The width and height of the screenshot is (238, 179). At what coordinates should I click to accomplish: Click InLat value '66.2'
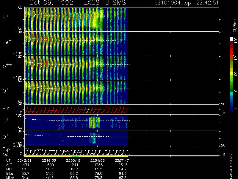tap(74, 173)
